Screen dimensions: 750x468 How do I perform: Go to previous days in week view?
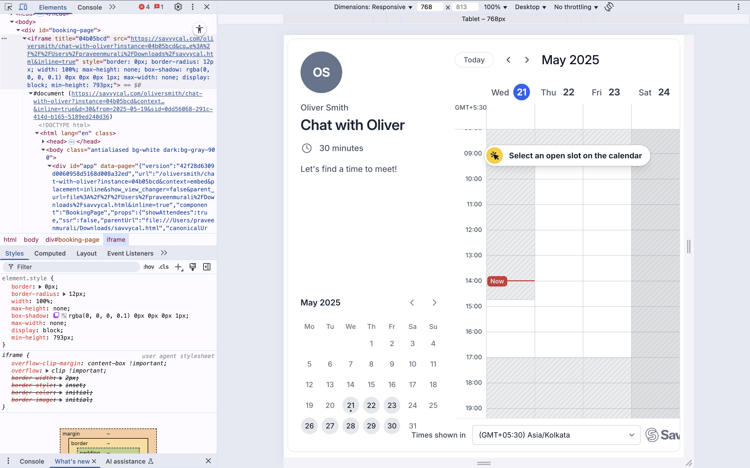(508, 60)
